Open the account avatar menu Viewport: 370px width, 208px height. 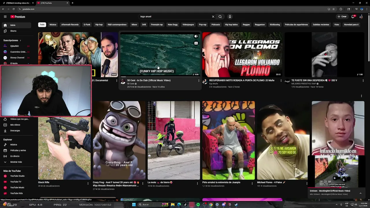point(361,16)
